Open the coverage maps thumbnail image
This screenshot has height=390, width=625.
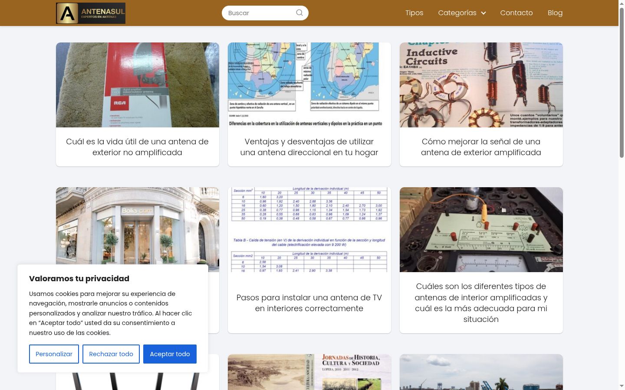(x=309, y=85)
